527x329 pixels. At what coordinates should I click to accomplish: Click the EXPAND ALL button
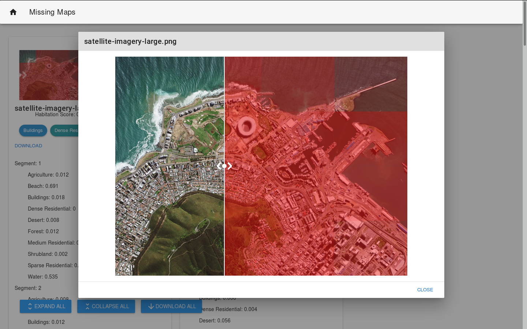pyautogui.click(x=45, y=306)
